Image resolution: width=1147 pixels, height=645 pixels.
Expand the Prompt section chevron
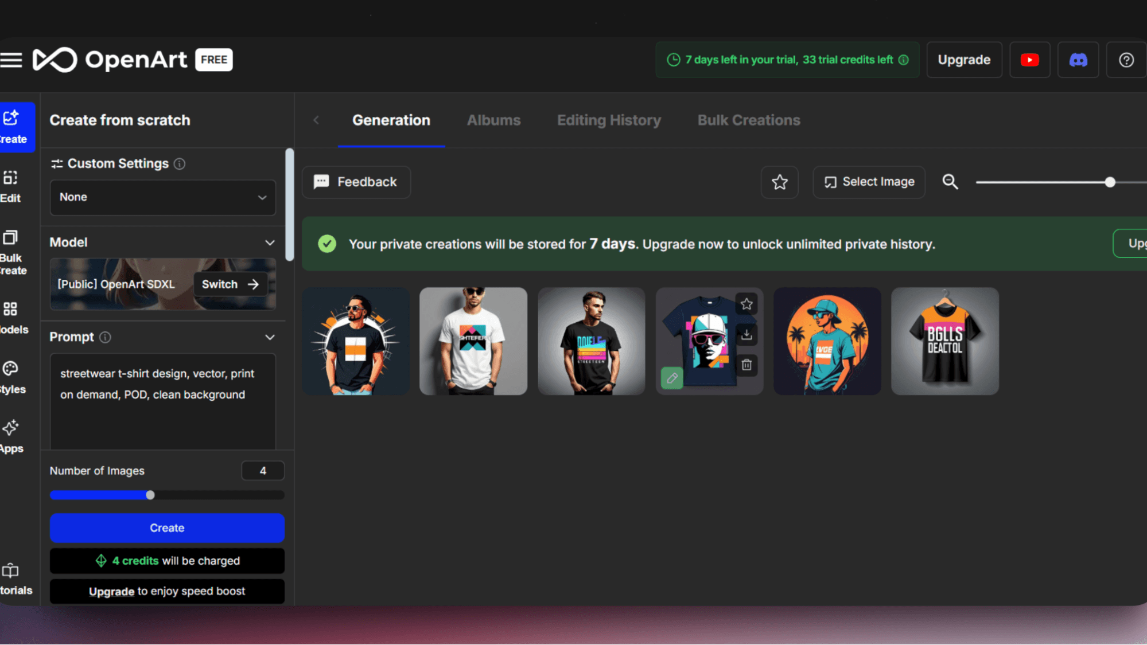coord(270,337)
